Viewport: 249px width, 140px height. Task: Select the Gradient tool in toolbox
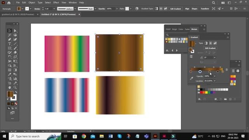tap(15, 70)
